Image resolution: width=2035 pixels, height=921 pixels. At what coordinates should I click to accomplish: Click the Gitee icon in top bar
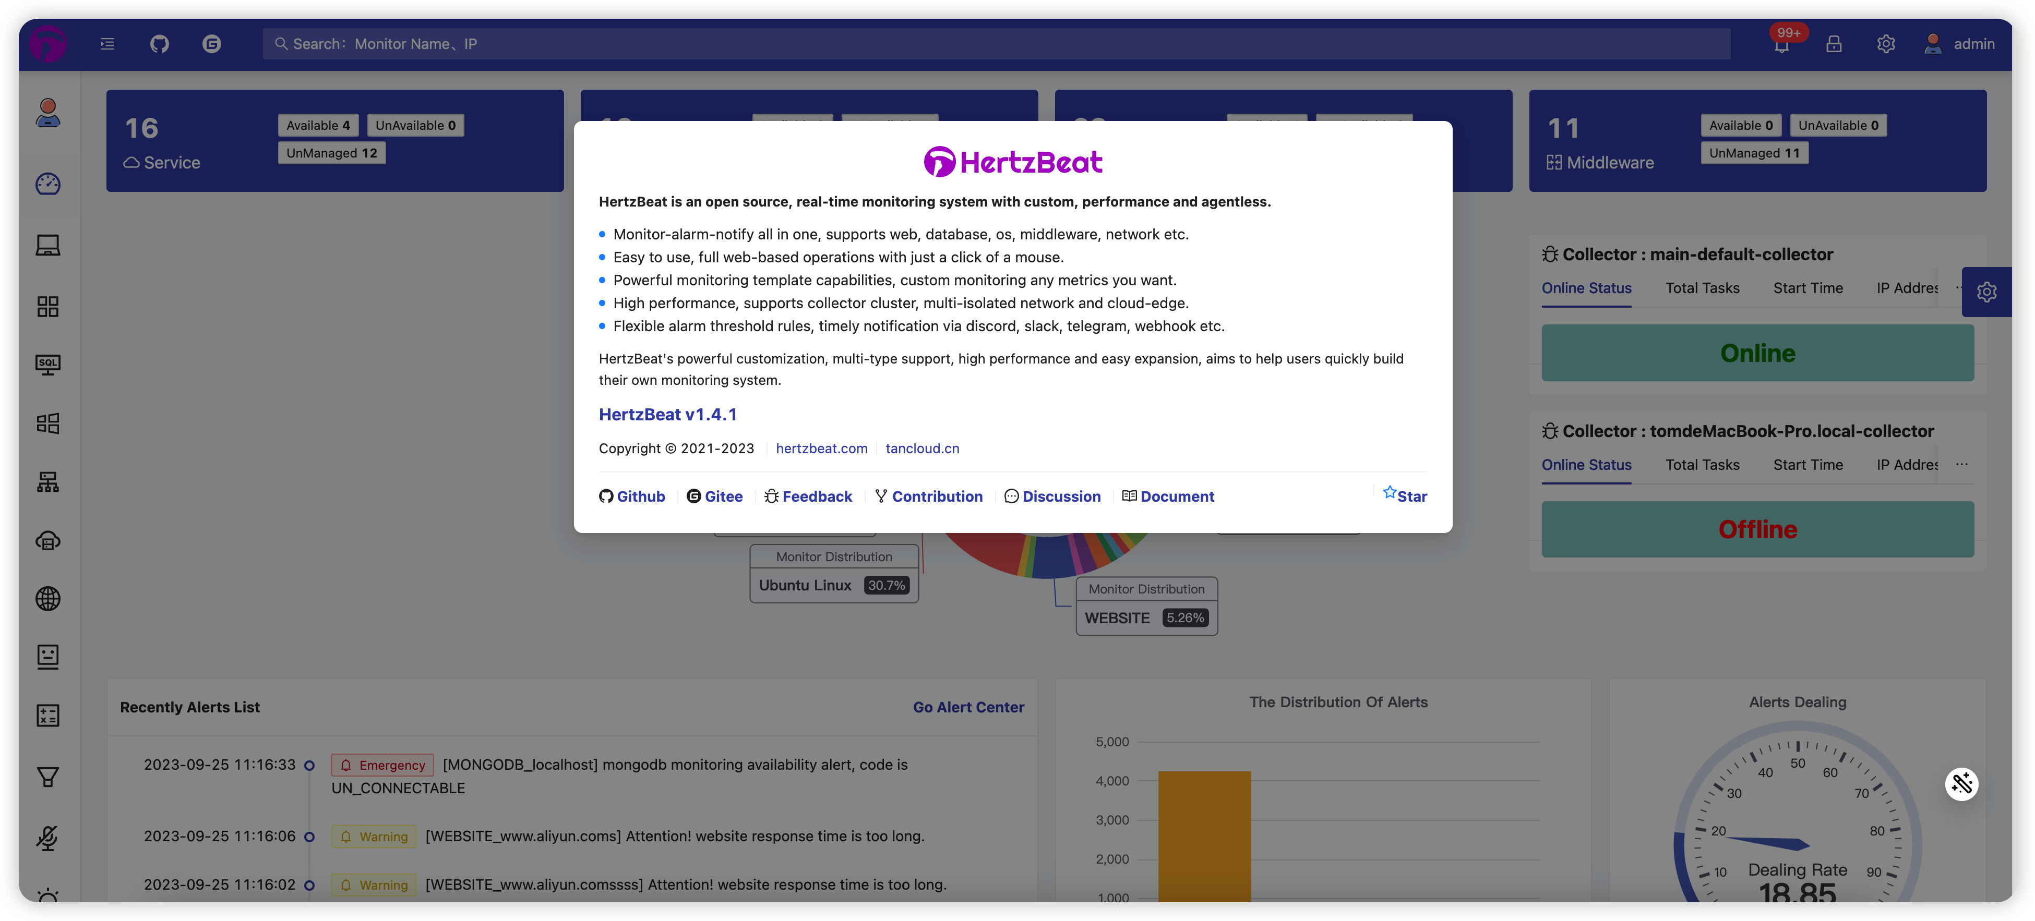coord(212,44)
